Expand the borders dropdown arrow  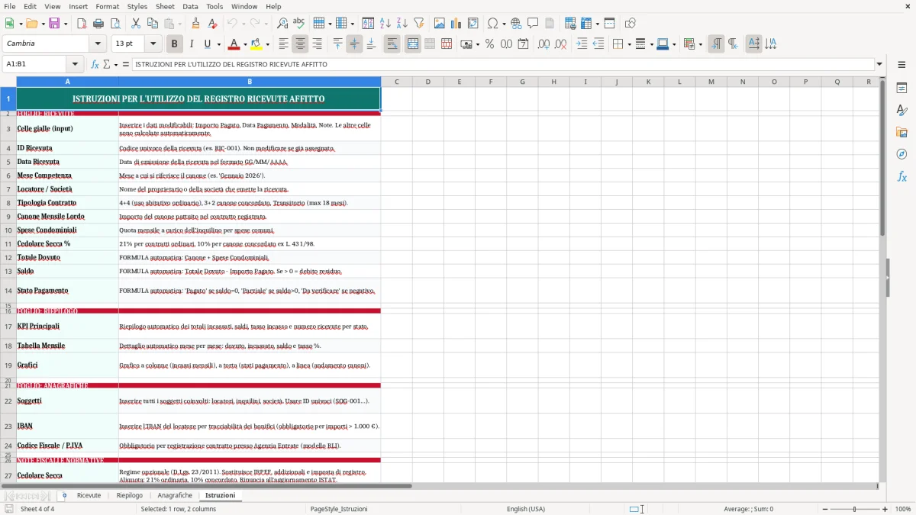point(628,44)
